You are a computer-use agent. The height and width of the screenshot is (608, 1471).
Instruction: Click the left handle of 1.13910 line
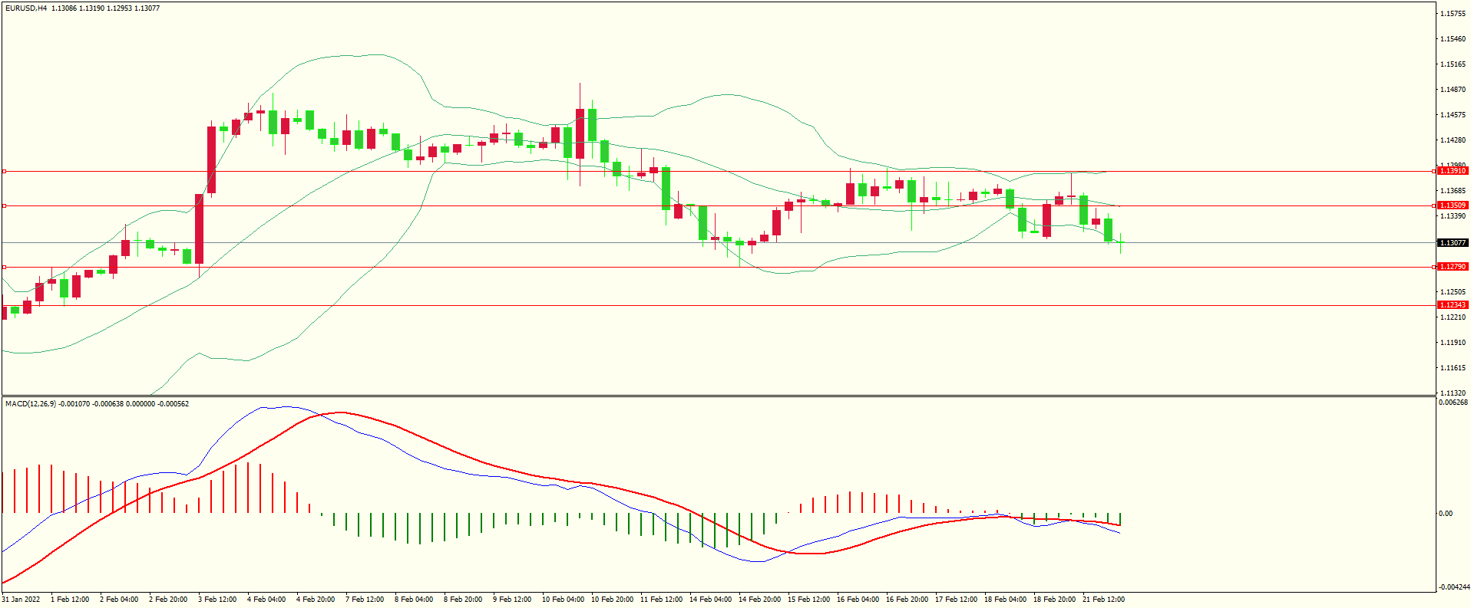click(4, 171)
